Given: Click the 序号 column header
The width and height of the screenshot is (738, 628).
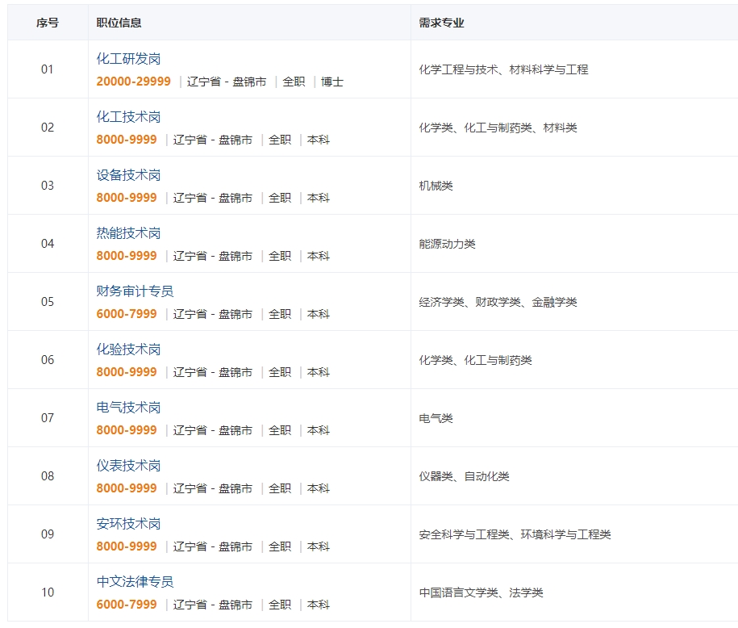Looking at the screenshot, I should pos(48,23).
